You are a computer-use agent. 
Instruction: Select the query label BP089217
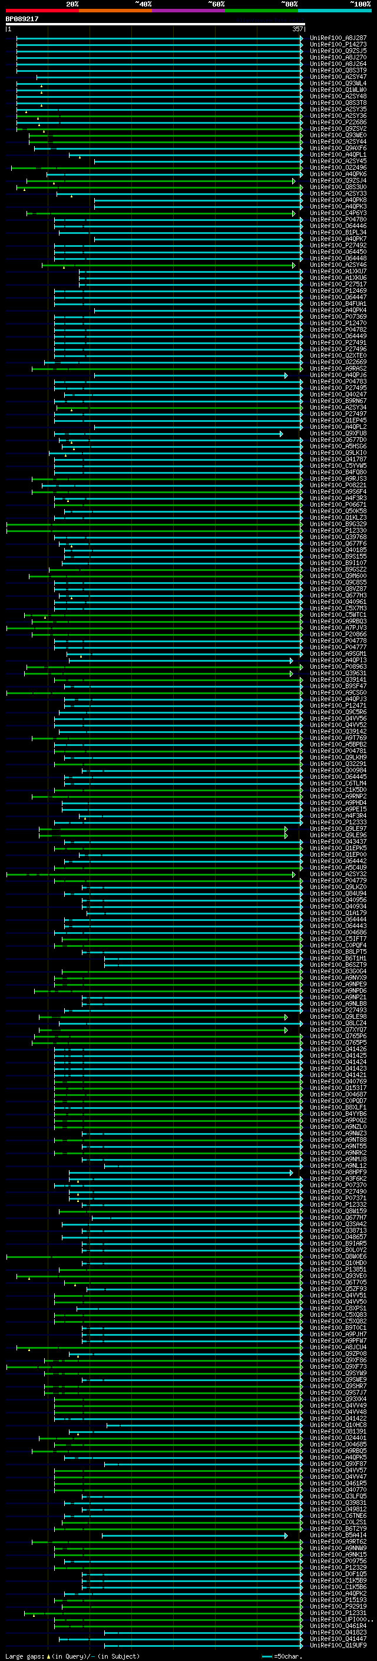click(x=22, y=19)
